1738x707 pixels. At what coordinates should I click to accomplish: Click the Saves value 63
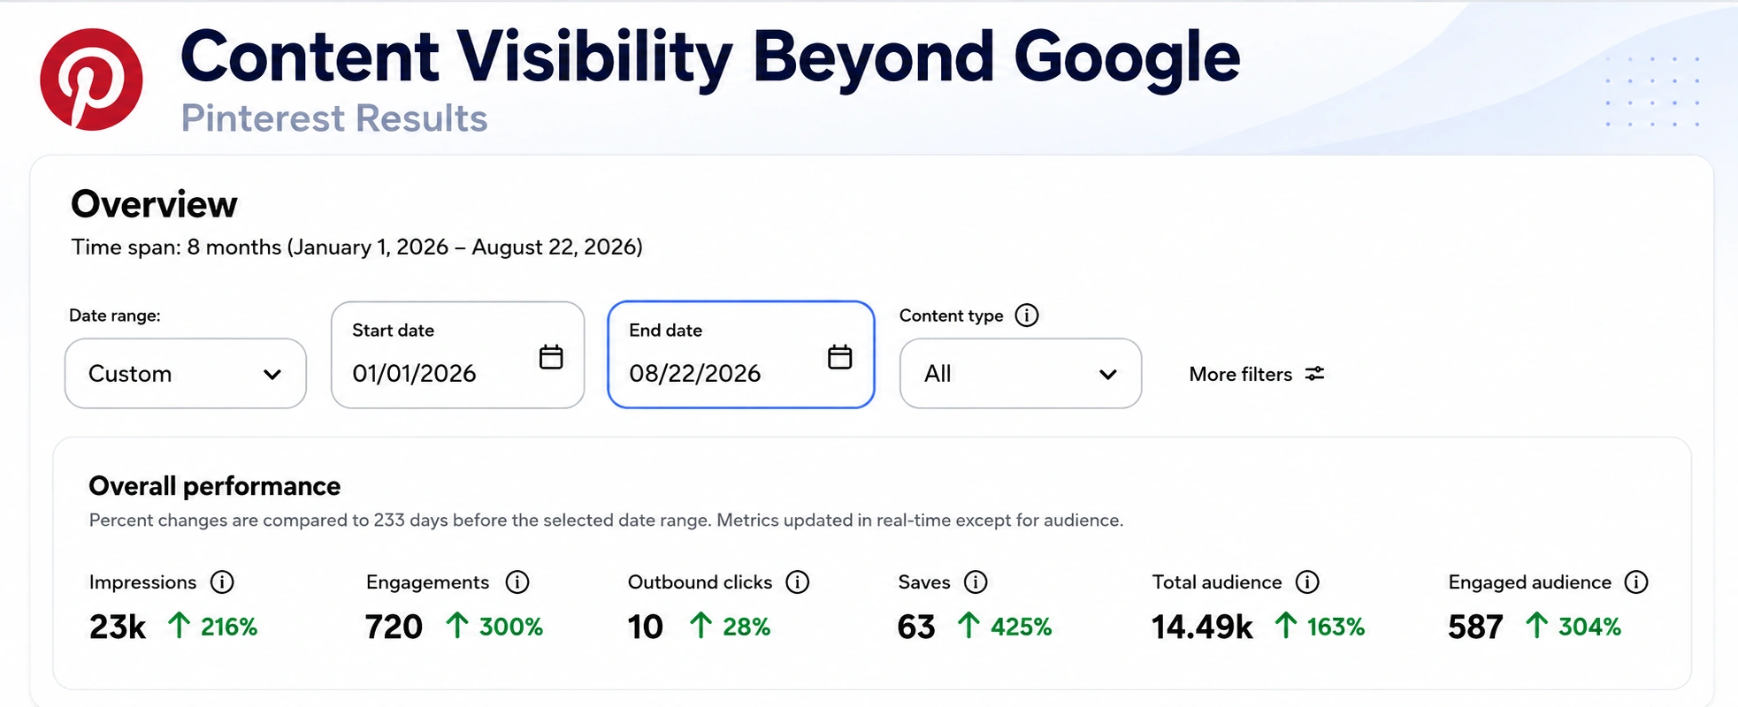[916, 627]
